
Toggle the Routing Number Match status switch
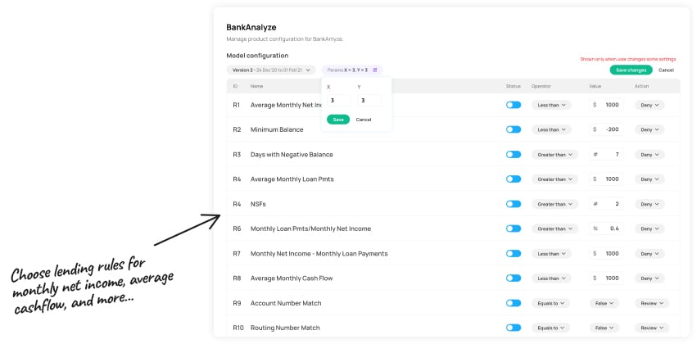[x=514, y=328]
